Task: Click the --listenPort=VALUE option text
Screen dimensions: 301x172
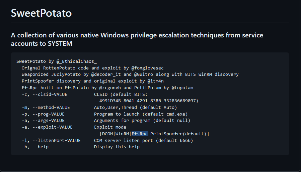Action: [57, 141]
